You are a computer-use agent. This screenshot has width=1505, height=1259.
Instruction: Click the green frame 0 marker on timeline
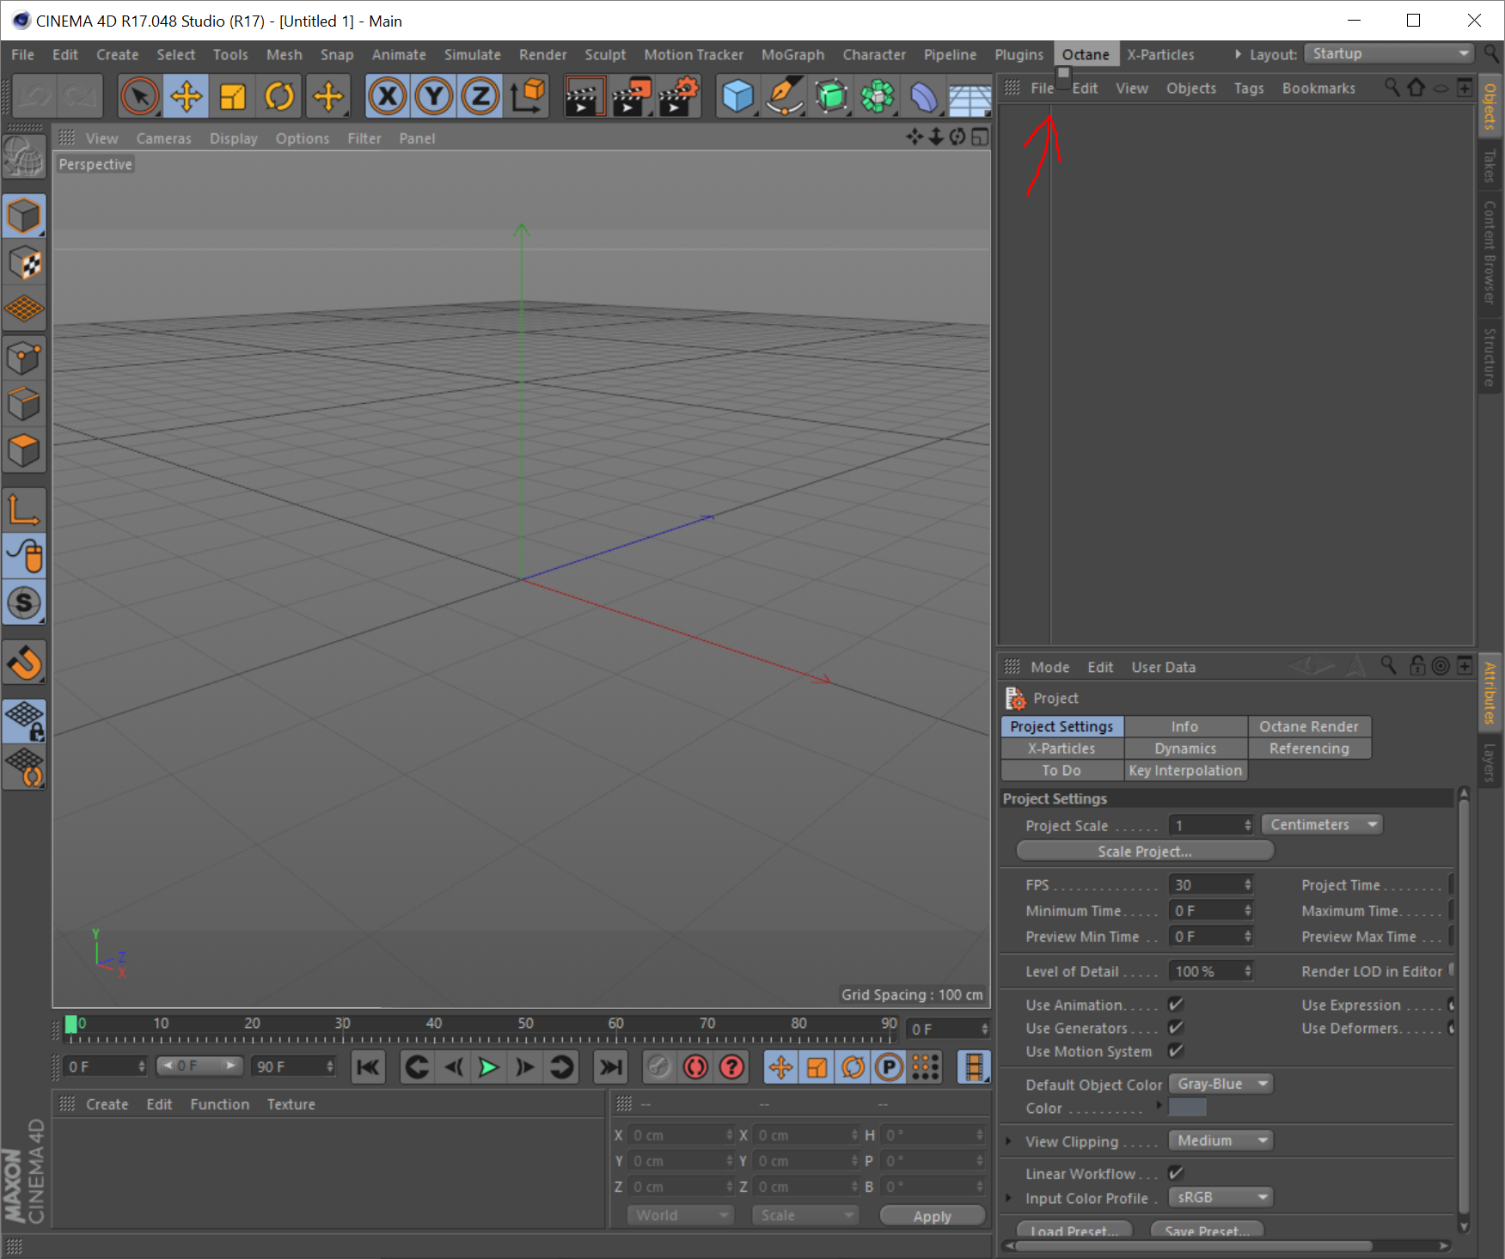(x=71, y=1024)
